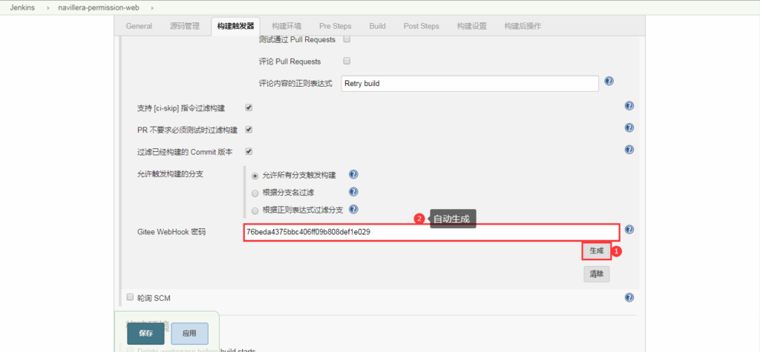Select 允许所有分支触发构建 radio option

coord(255,176)
